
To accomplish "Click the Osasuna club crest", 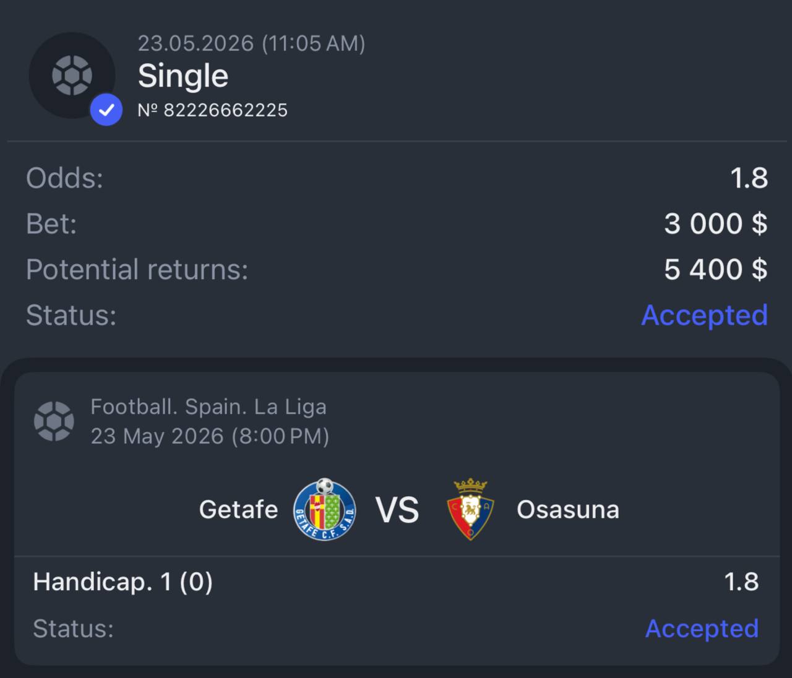I will point(470,509).
